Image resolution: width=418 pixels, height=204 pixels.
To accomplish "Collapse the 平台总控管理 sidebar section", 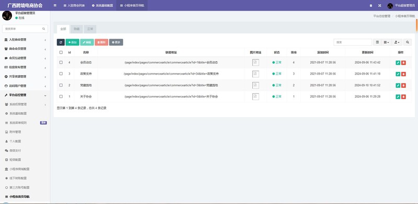I will [x=25, y=95].
